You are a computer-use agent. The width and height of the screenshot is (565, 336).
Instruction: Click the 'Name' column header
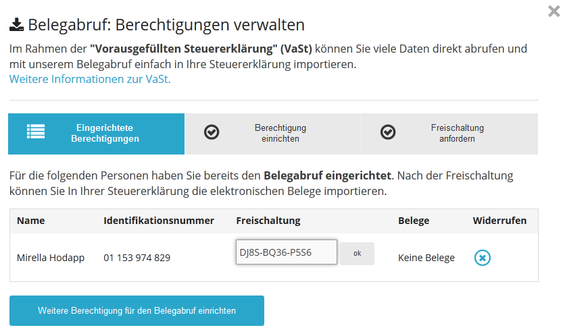pyautogui.click(x=30, y=221)
